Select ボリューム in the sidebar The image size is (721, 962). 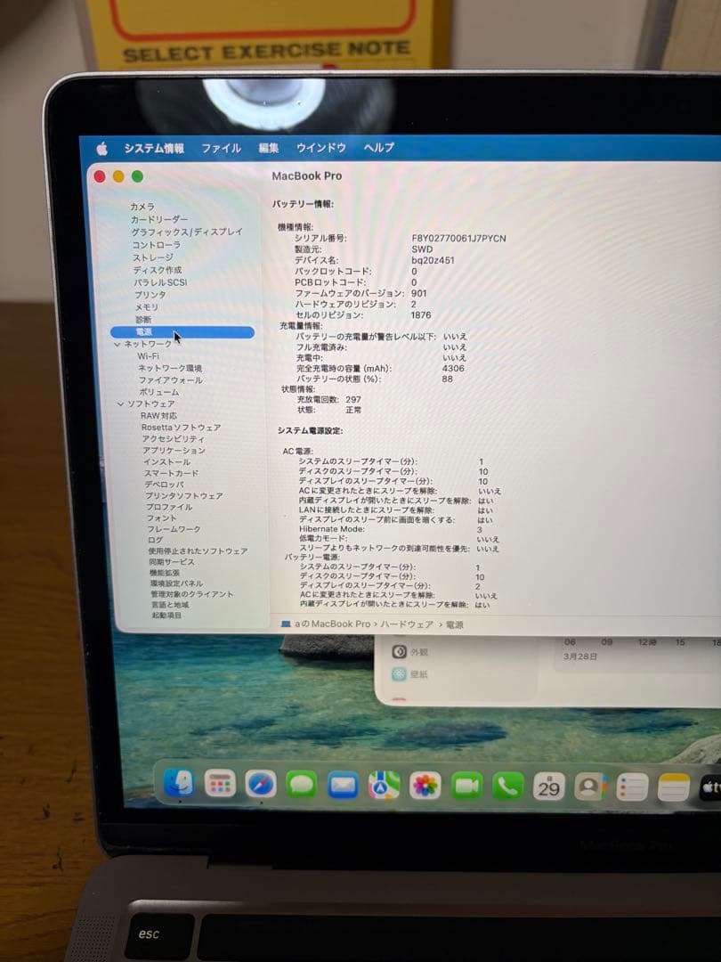158,392
